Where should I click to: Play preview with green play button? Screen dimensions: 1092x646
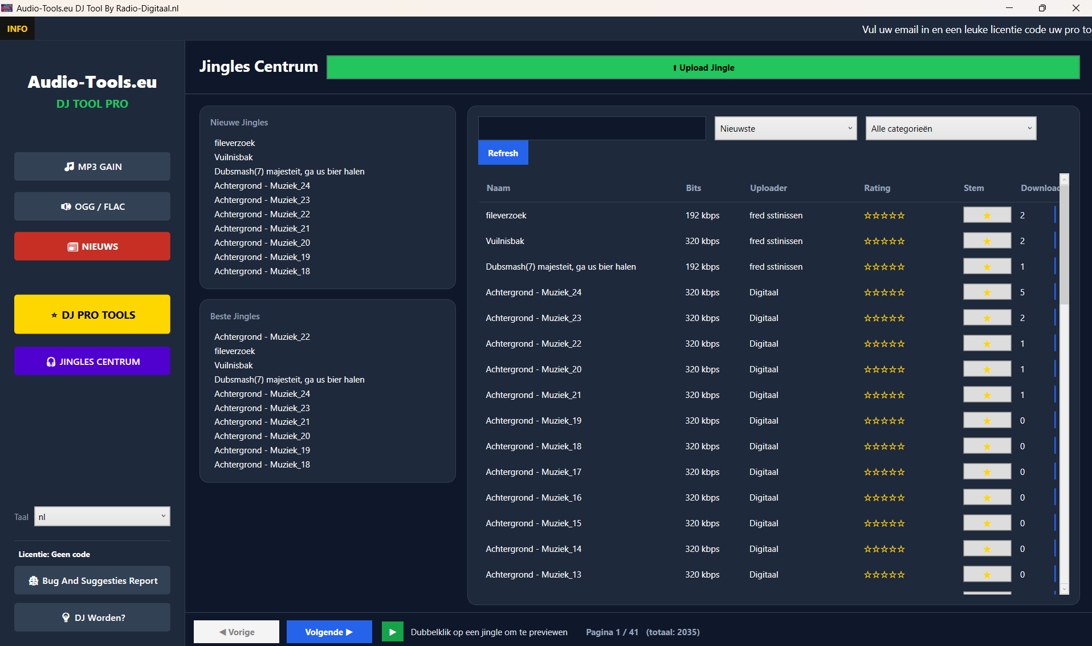[x=392, y=632]
